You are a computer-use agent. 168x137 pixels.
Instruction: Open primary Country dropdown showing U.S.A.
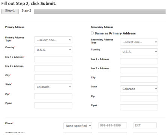pos(53,50)
